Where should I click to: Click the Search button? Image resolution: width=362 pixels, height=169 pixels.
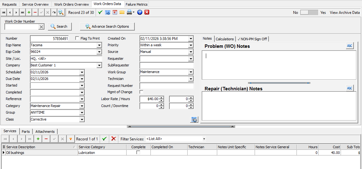pos(60,26)
